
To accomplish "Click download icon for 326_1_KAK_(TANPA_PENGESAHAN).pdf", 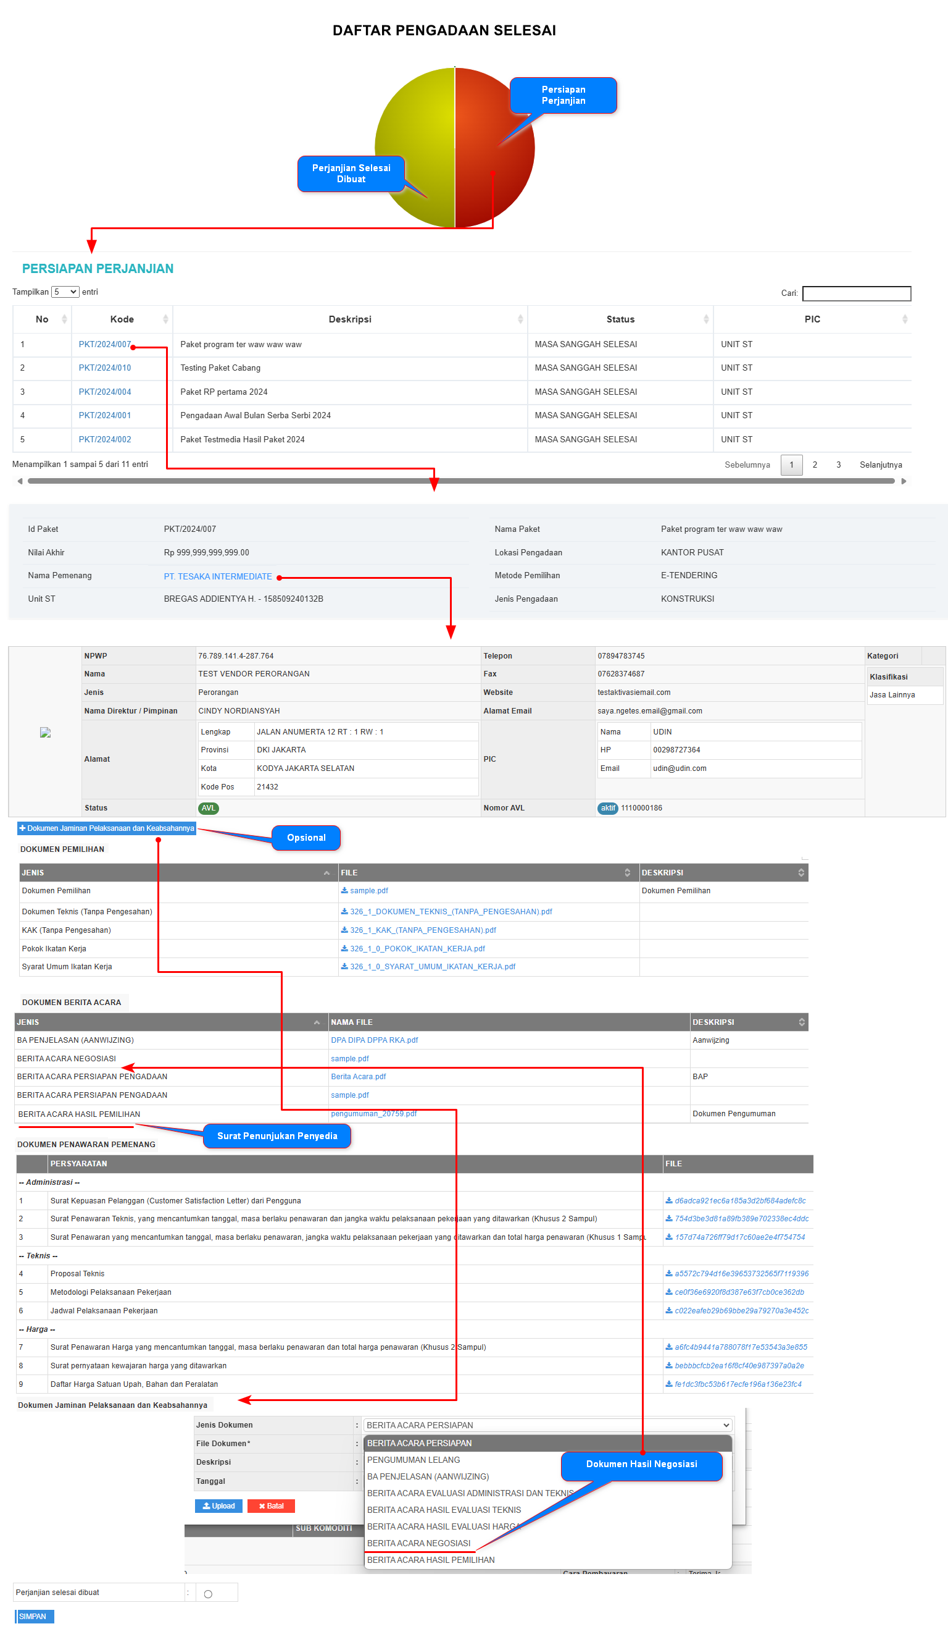I will tap(344, 930).
